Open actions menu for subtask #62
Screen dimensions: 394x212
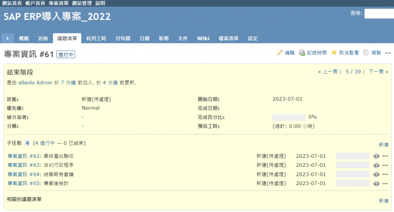pos(385,156)
